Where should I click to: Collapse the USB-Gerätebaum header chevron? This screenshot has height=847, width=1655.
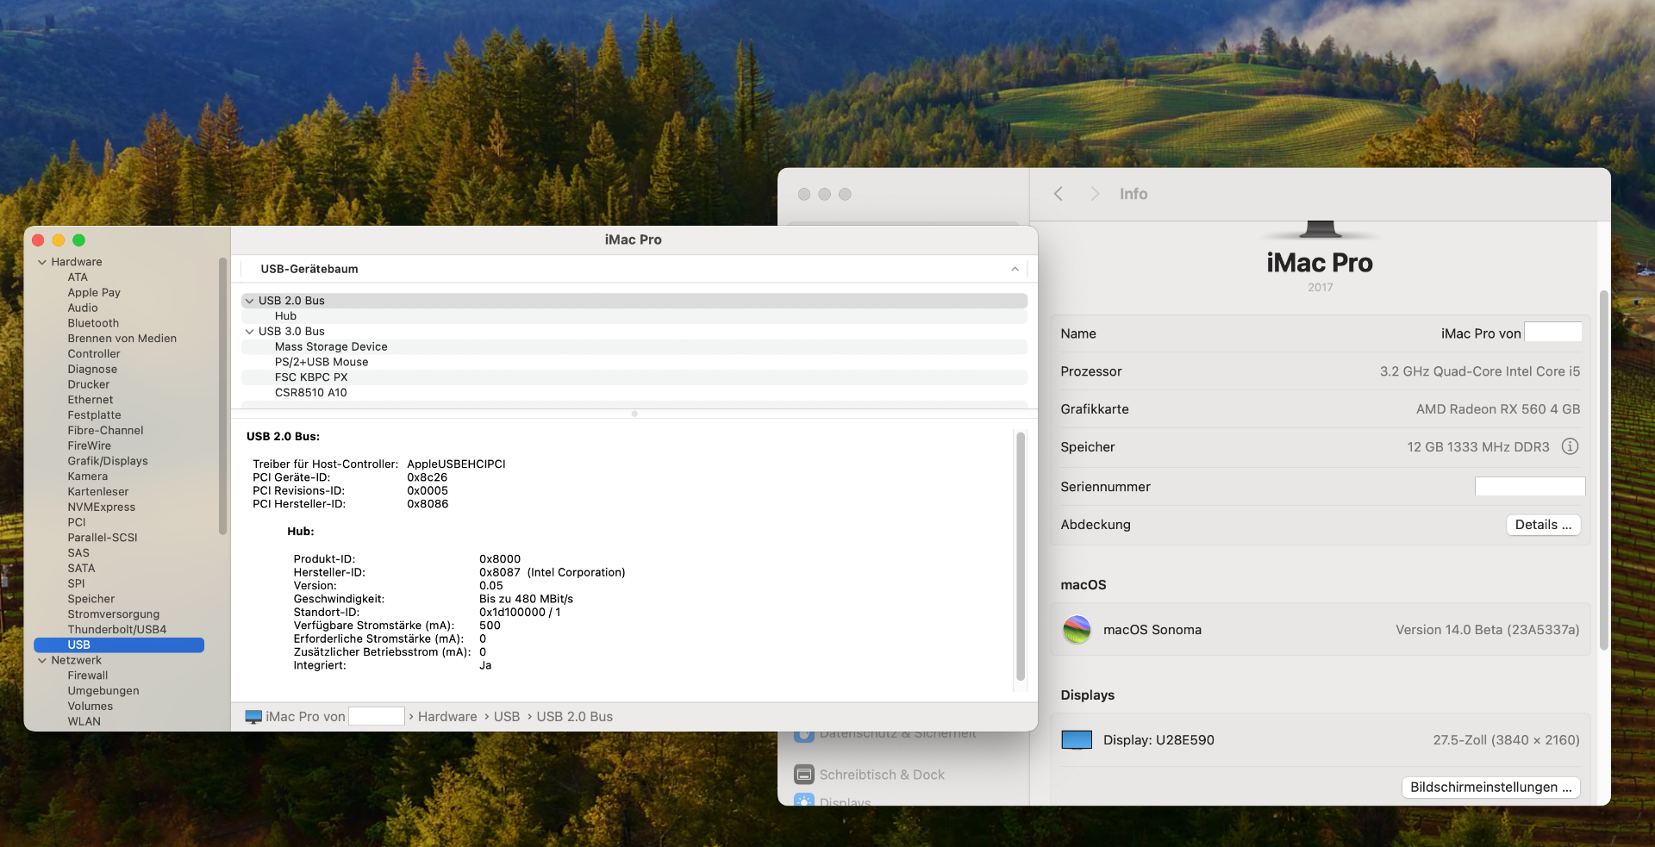[1015, 269]
